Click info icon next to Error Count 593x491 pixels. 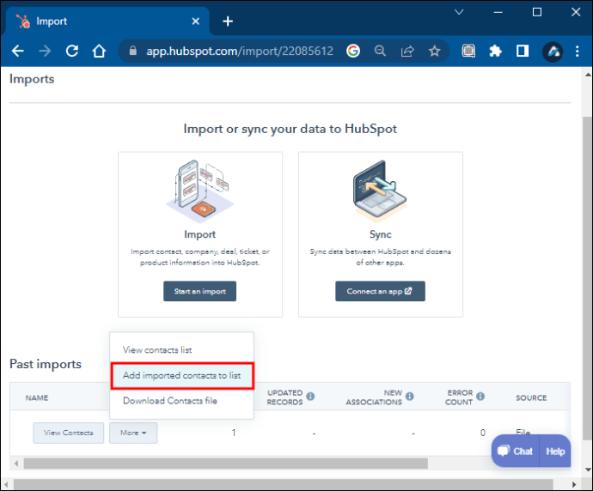tap(480, 397)
